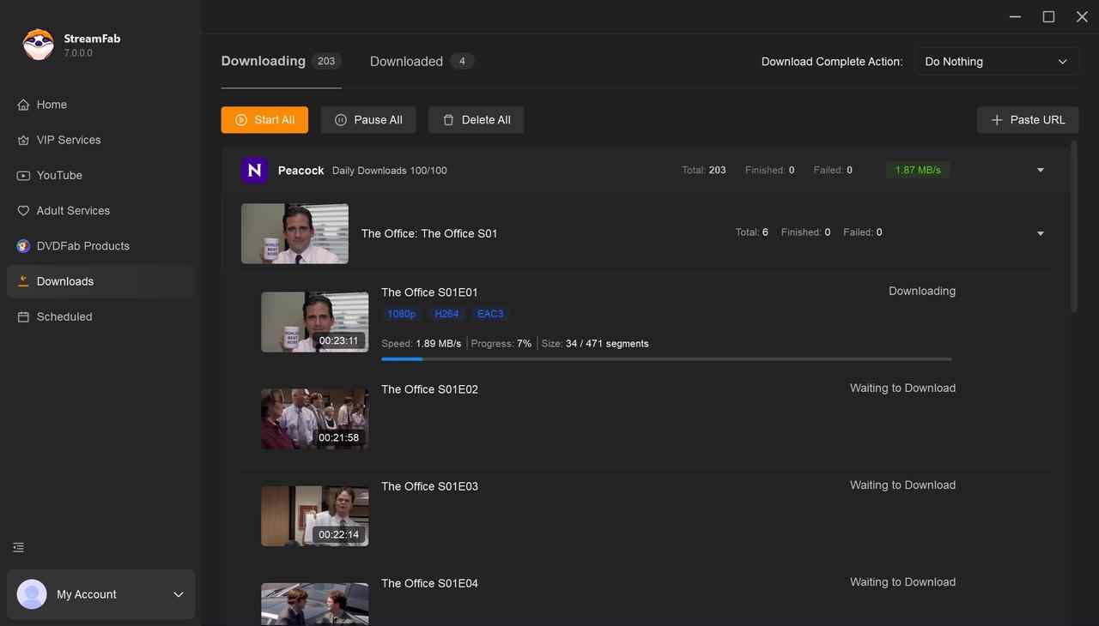The width and height of the screenshot is (1099, 626).
Task: Collapse the sidebar using the bottom icon
Action: point(18,546)
